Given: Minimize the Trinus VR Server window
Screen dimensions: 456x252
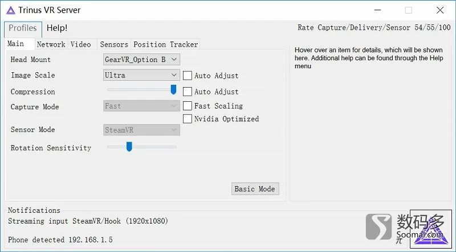Looking at the screenshot, I should coord(377,10).
